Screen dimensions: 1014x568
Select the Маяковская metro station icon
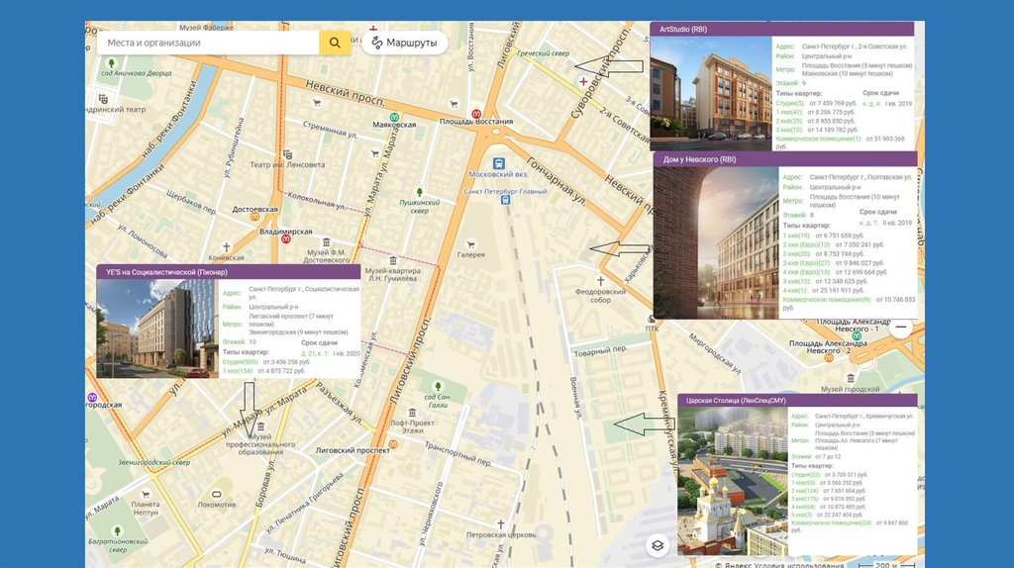point(393,116)
